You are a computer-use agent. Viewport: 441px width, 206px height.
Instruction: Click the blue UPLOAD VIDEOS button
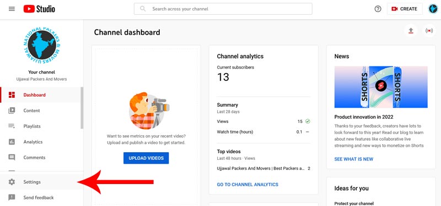coord(146,158)
